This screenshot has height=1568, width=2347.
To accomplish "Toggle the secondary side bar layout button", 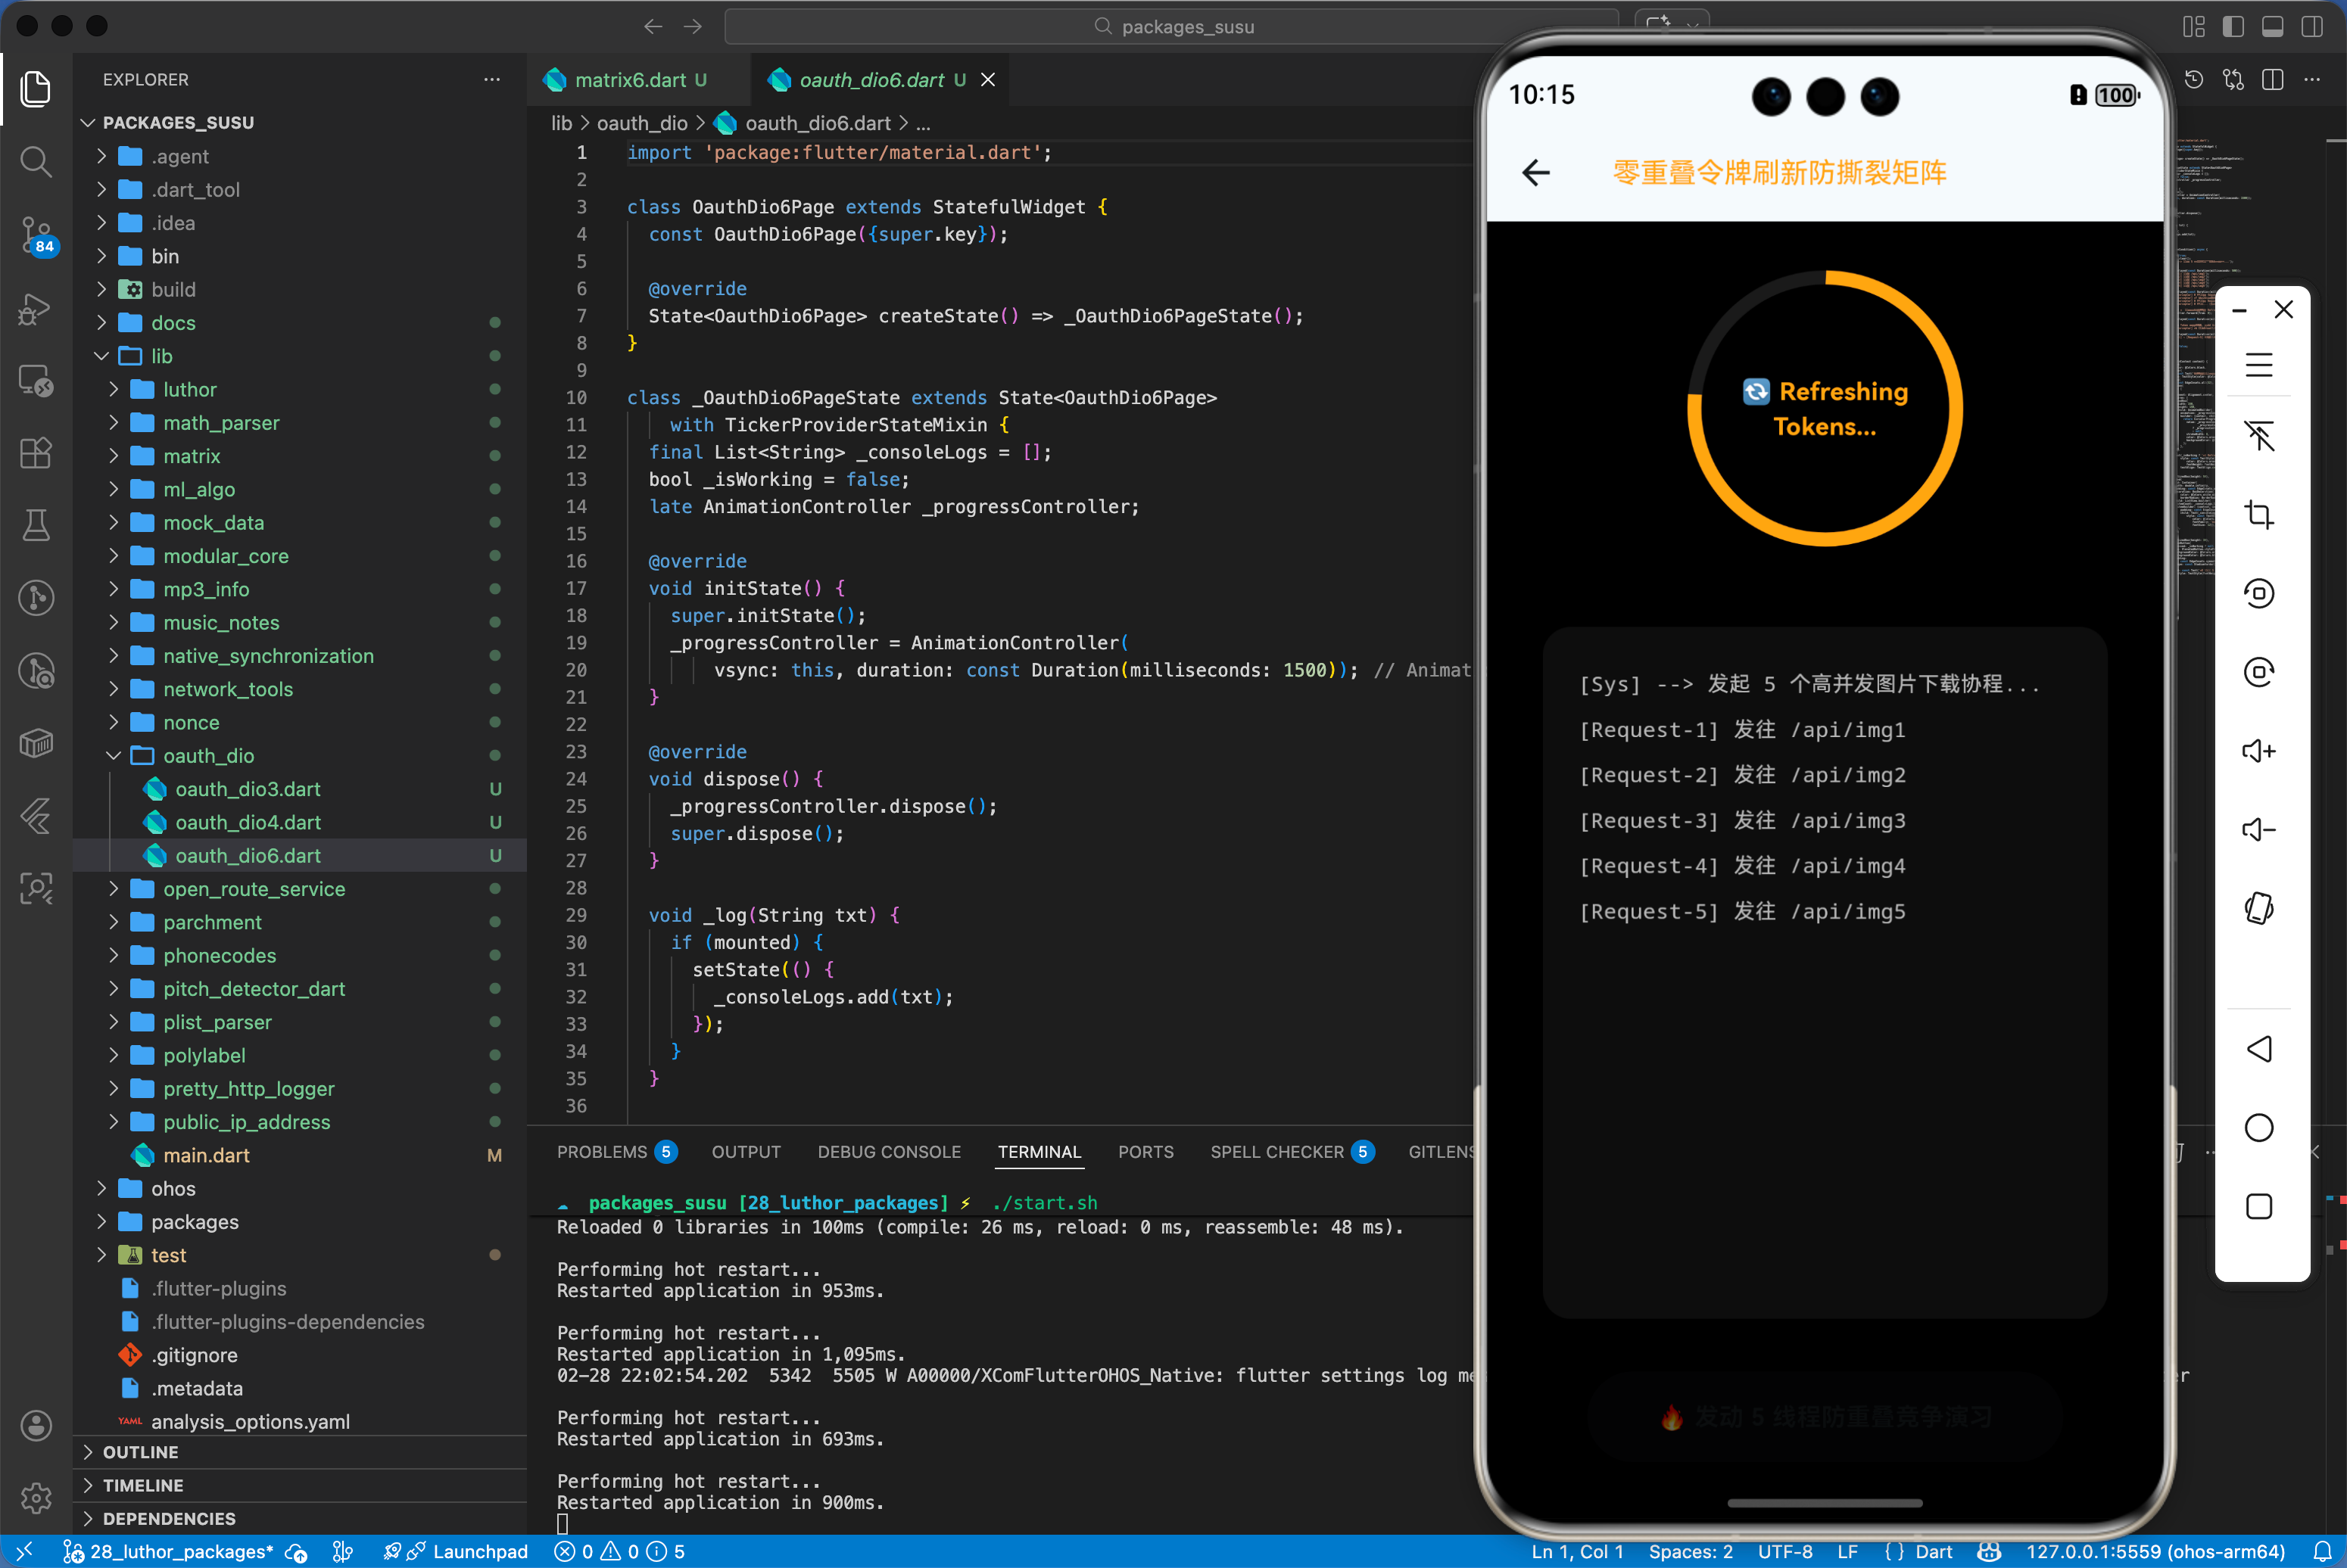I will 2311,27.
